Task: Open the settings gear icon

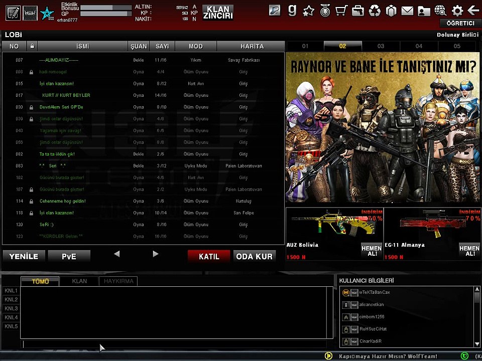Action: tap(457, 11)
